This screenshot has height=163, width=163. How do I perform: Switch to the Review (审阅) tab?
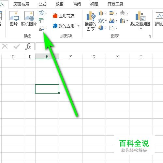pos(77,4)
